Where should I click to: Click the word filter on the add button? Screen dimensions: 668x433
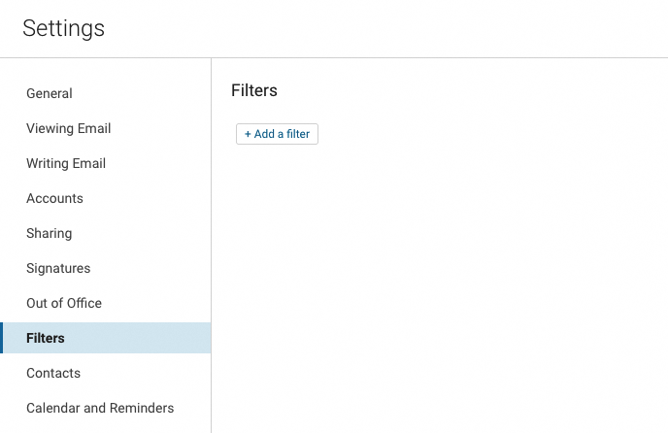[x=297, y=134]
